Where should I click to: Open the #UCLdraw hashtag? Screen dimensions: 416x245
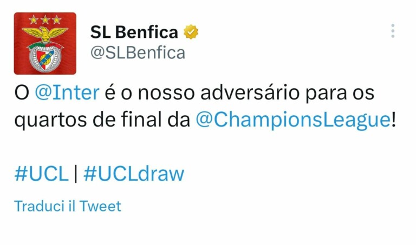coord(134,174)
